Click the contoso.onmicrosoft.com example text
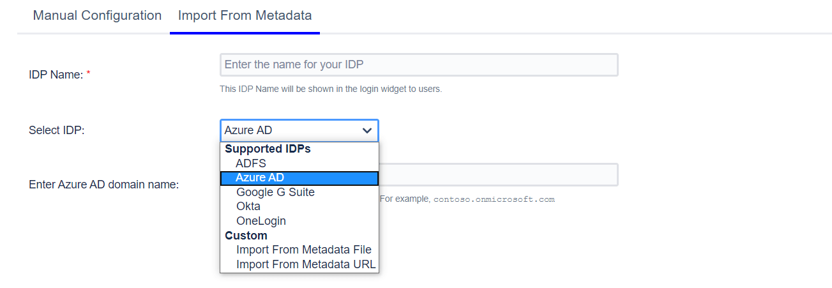Screen dimensions: 832x288 pos(494,199)
